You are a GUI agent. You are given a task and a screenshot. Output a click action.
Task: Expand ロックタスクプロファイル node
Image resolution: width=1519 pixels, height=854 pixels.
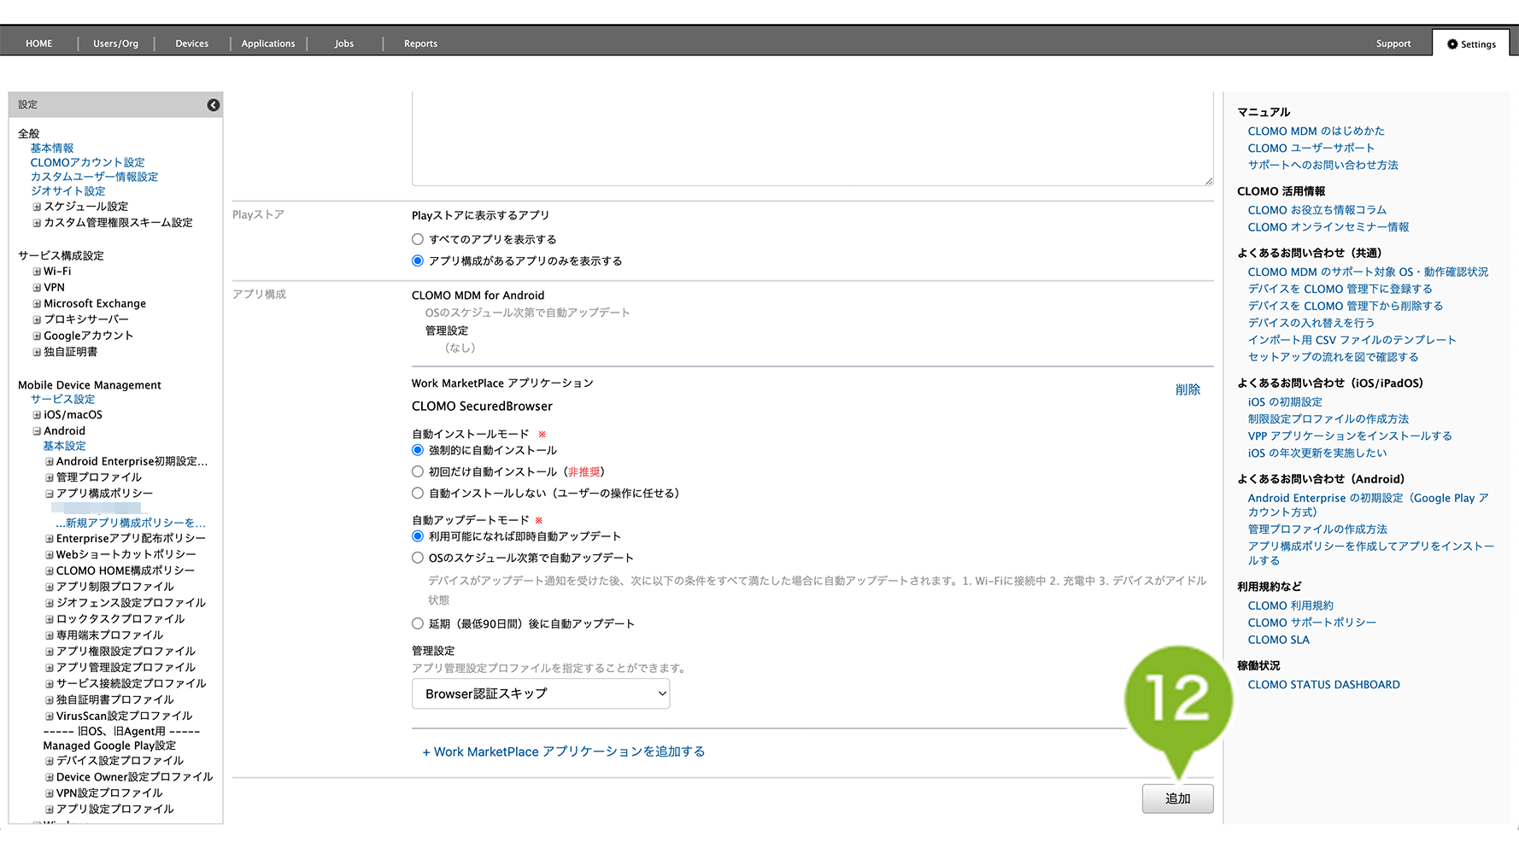(x=50, y=619)
